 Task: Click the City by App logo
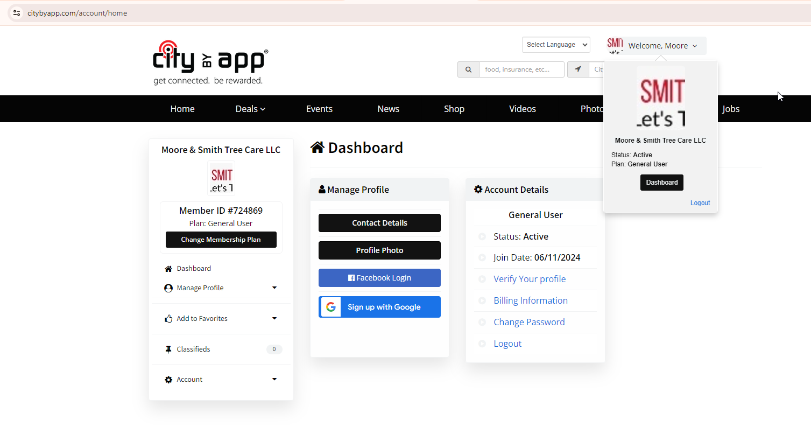(x=210, y=62)
